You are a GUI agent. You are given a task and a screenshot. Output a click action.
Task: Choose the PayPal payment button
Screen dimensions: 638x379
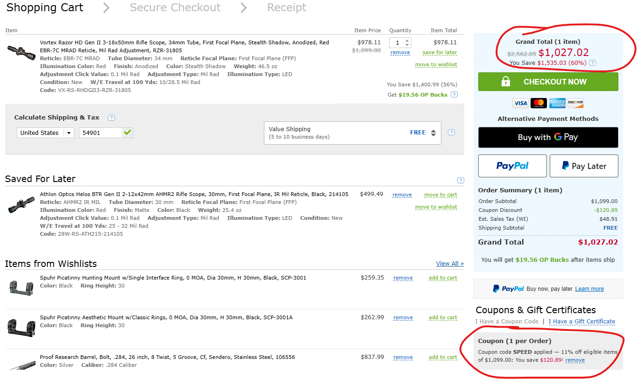coord(512,166)
